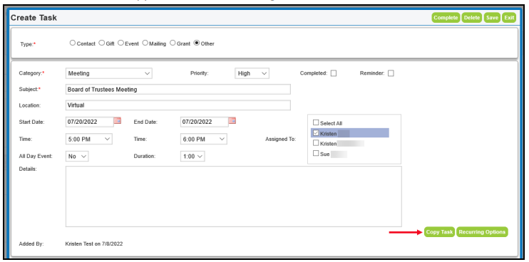The height and width of the screenshot is (262, 529).
Task: Click into the Location field showing Virtual
Action: tap(178, 105)
